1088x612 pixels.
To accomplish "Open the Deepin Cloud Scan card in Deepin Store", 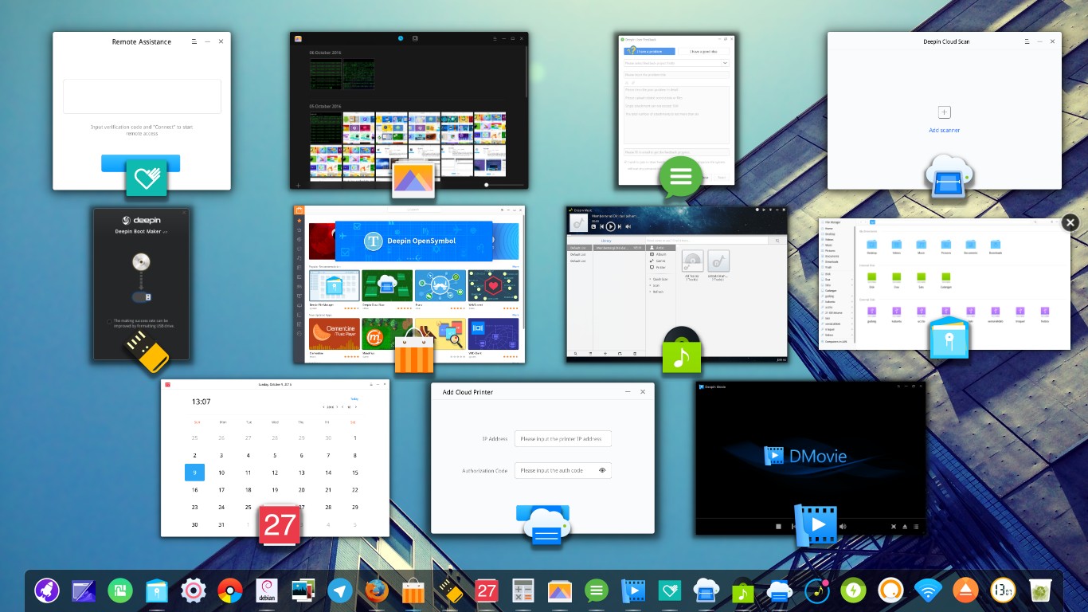I will coord(386,288).
